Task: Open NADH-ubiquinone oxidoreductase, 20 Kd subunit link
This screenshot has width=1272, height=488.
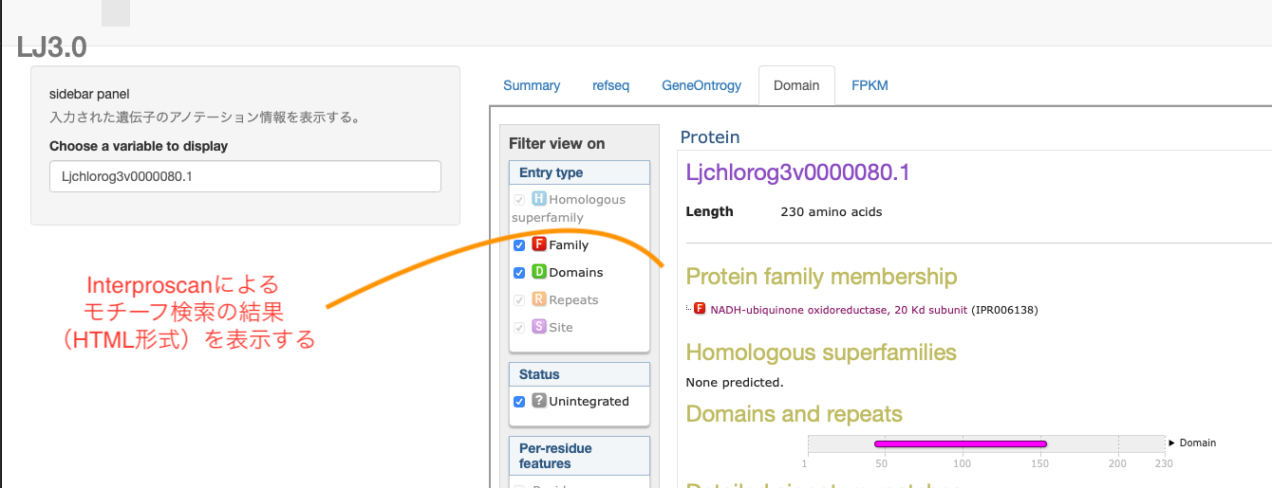Action: pyautogui.click(x=839, y=310)
